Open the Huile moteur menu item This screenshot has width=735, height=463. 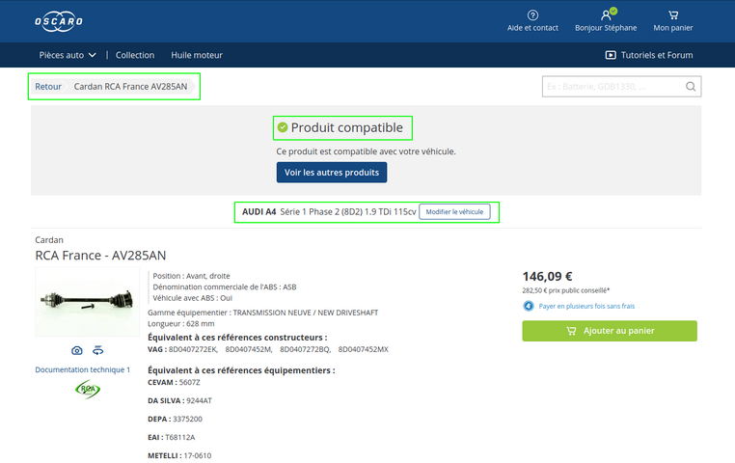coord(197,55)
